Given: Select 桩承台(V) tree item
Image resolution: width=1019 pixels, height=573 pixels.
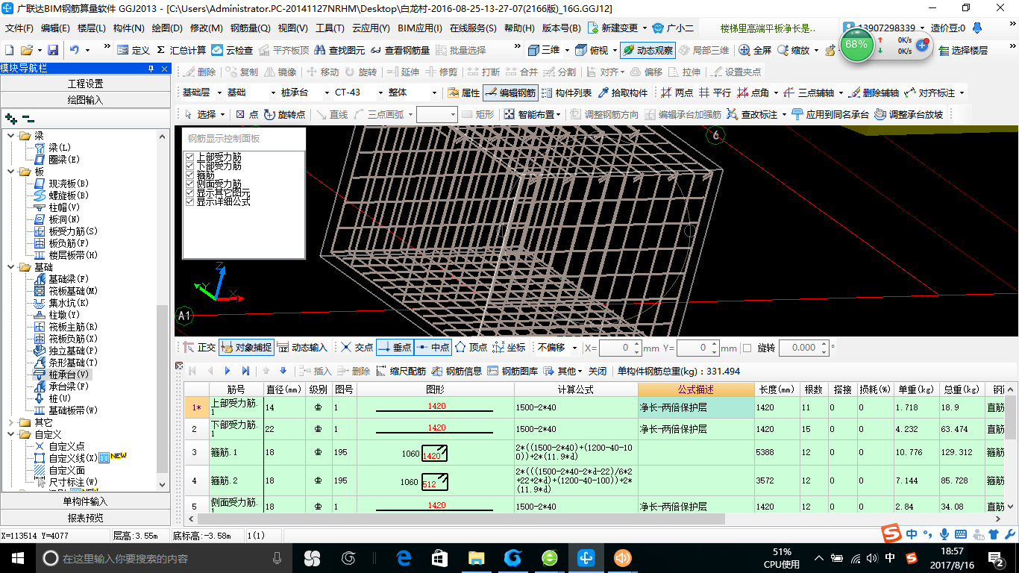Looking at the screenshot, I should (x=61, y=375).
